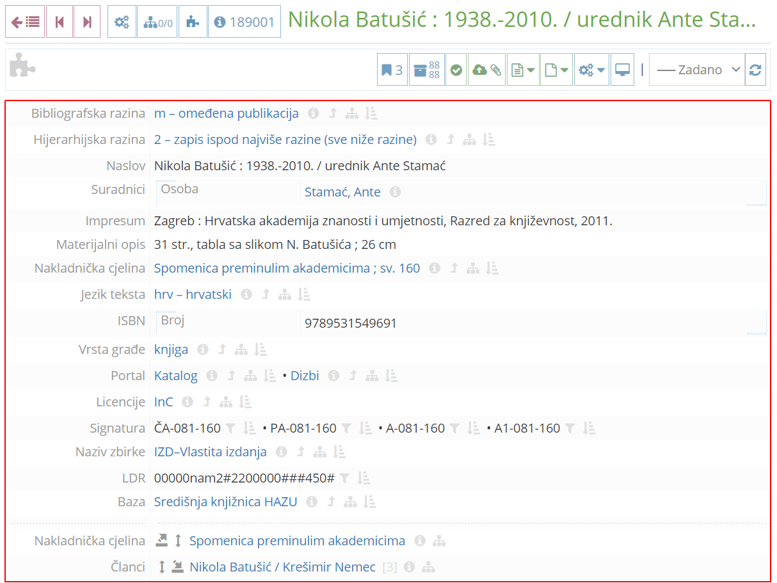Click the green checkmark validation icon
777x583 pixels.
click(x=456, y=69)
